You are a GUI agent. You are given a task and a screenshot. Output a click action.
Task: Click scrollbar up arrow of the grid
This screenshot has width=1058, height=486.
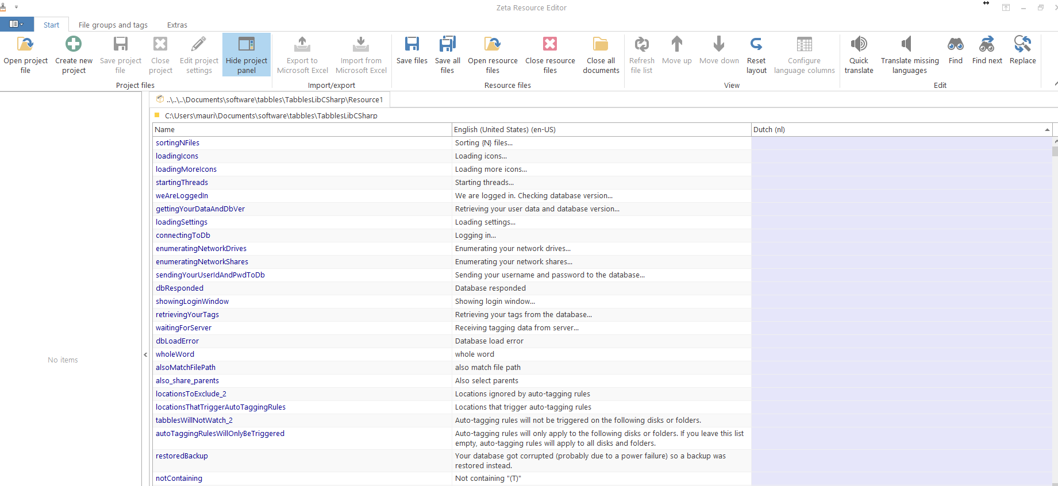[1055, 141]
